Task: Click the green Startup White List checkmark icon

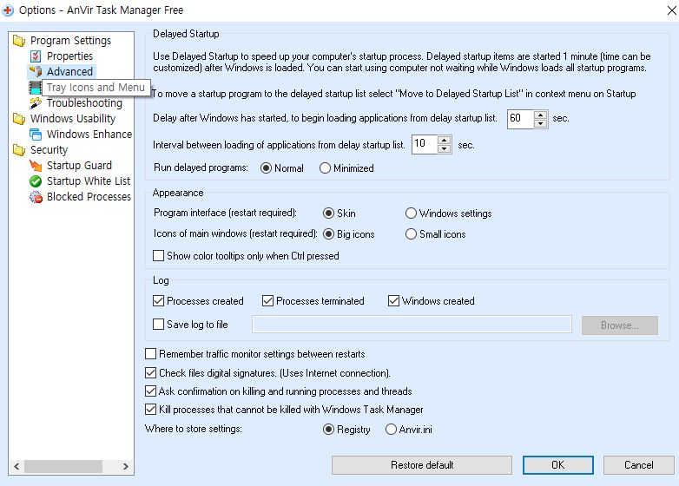Action: (x=36, y=181)
